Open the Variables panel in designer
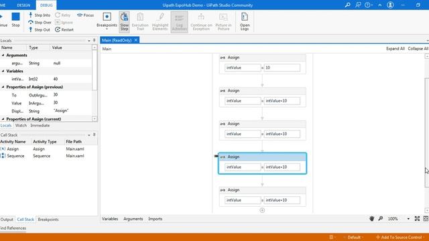The image size is (429, 241). click(x=110, y=219)
